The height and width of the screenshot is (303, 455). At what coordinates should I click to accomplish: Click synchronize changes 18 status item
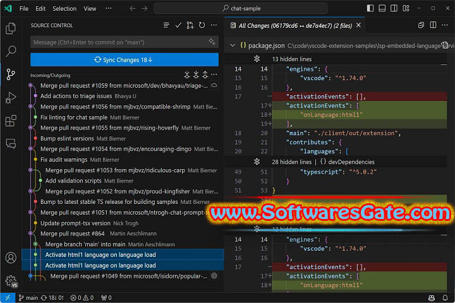(x=52, y=298)
